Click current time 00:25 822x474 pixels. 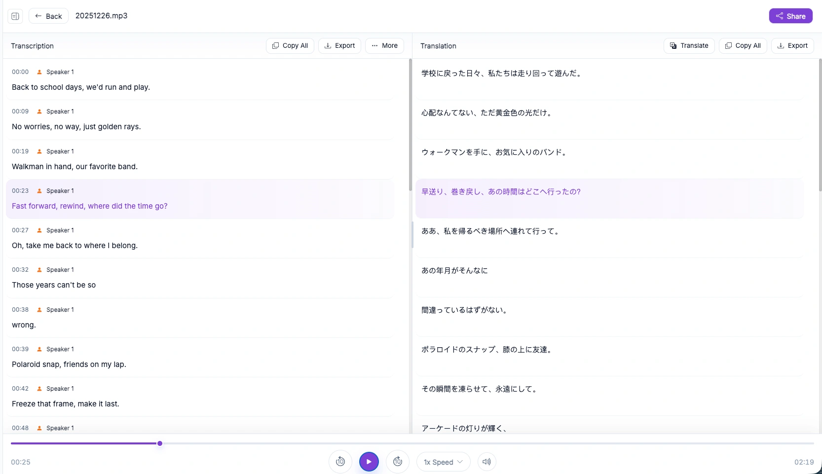[21, 462]
